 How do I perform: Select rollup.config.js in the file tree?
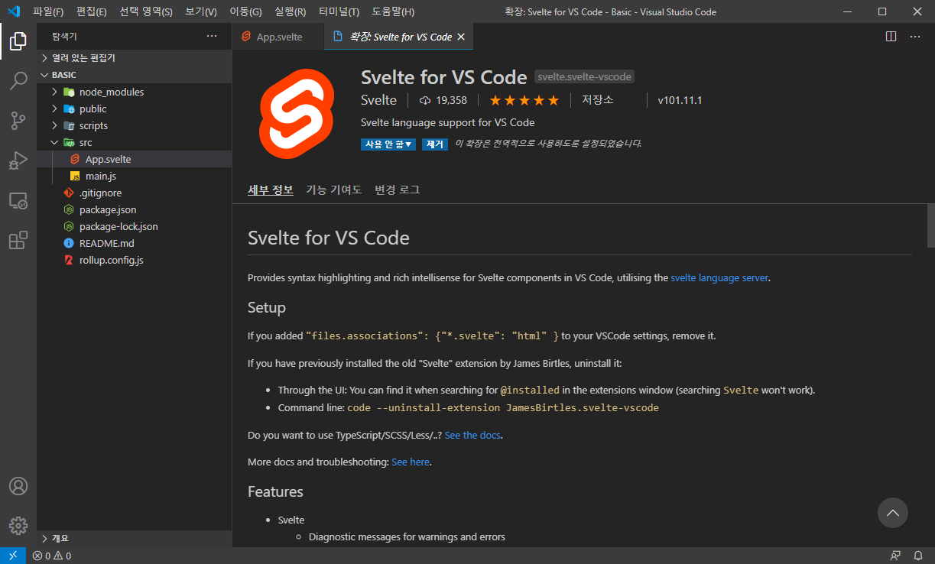[135, 260]
